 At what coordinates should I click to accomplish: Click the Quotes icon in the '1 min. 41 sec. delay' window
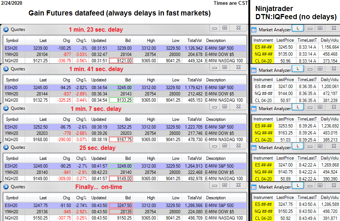pyautogui.click(x=6, y=69)
